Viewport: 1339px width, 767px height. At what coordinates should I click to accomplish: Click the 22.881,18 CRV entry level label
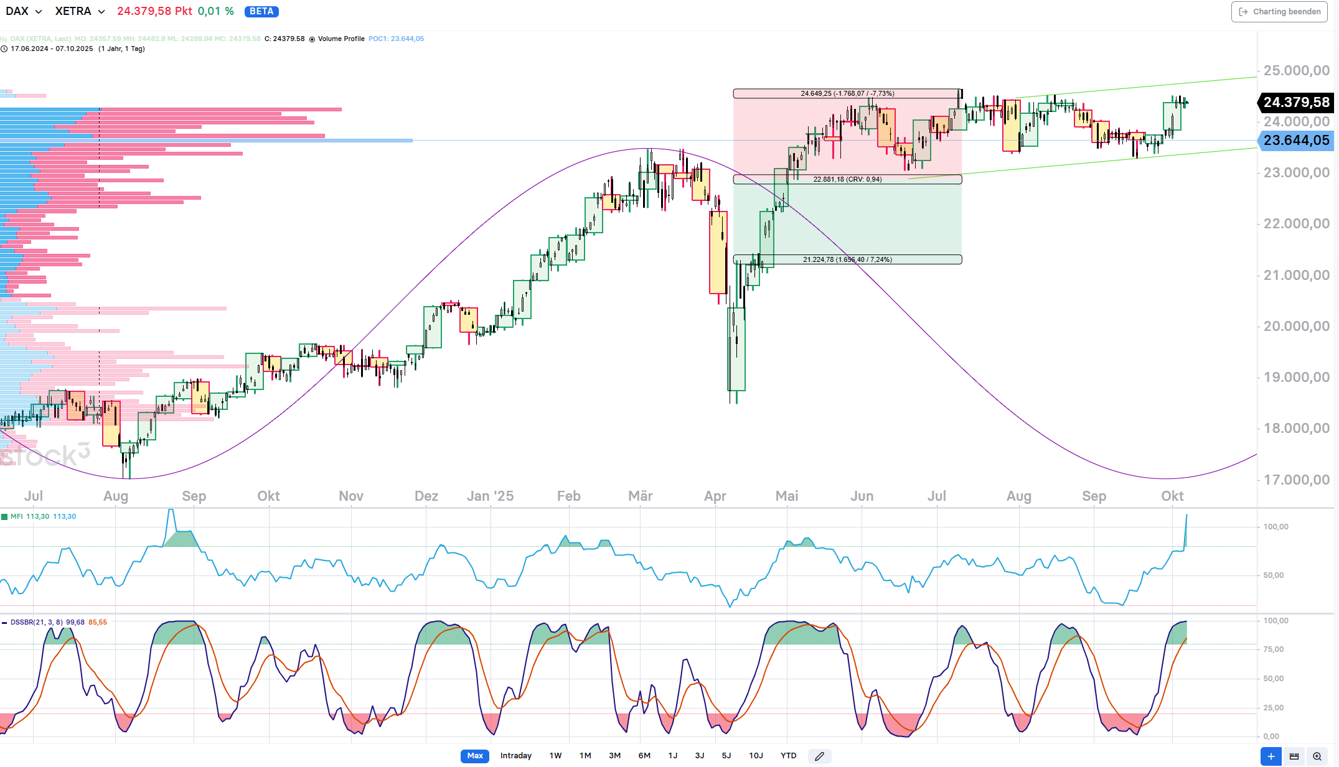(x=847, y=179)
